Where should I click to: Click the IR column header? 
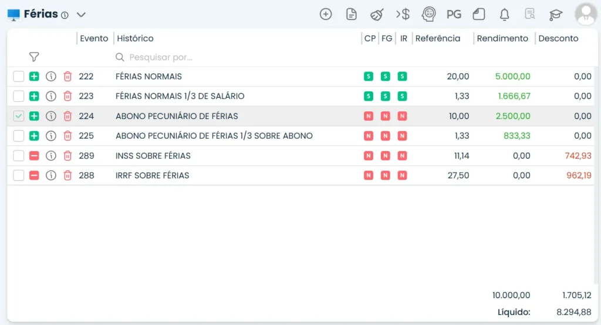[x=404, y=38]
